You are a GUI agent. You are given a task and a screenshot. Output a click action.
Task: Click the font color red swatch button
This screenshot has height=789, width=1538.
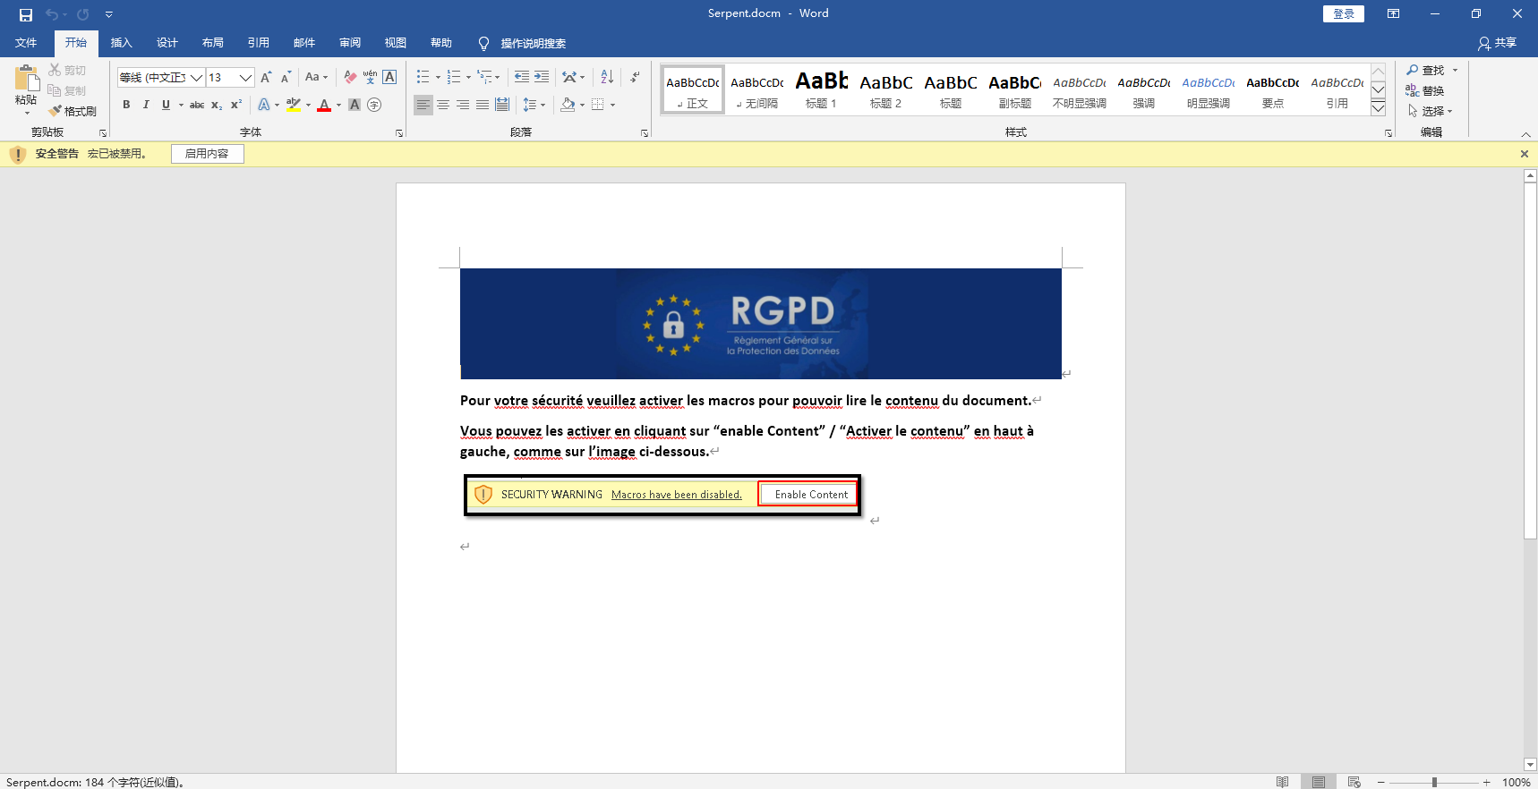pos(324,105)
